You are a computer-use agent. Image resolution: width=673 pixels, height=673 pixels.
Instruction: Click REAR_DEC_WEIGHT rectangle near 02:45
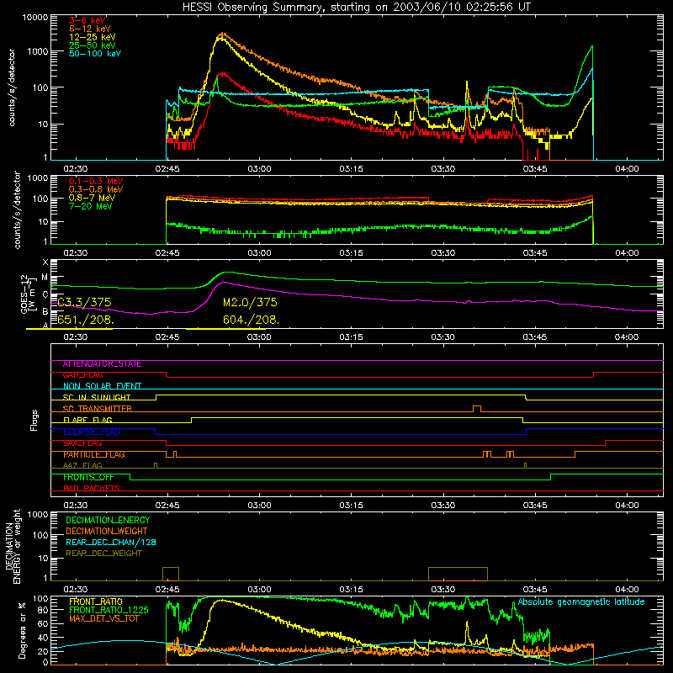click(x=171, y=574)
